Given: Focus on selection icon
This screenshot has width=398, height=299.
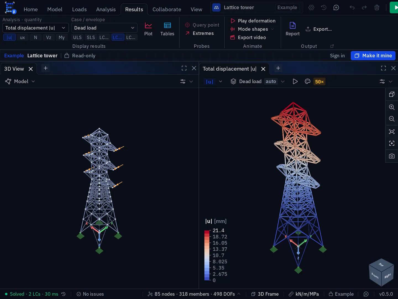Looking at the screenshot, I should click(x=392, y=143).
